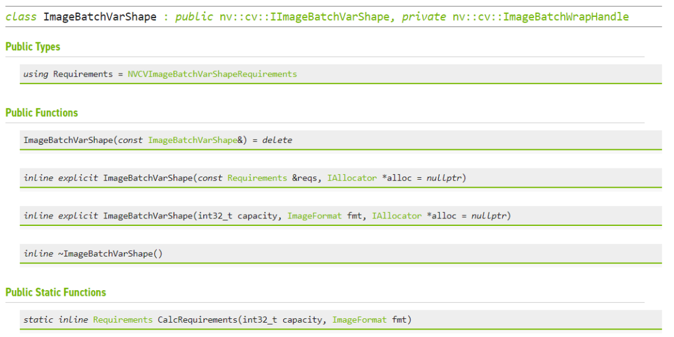Click the class name ImageBatchVarShape in header
674x337 pixels.
[100, 17]
